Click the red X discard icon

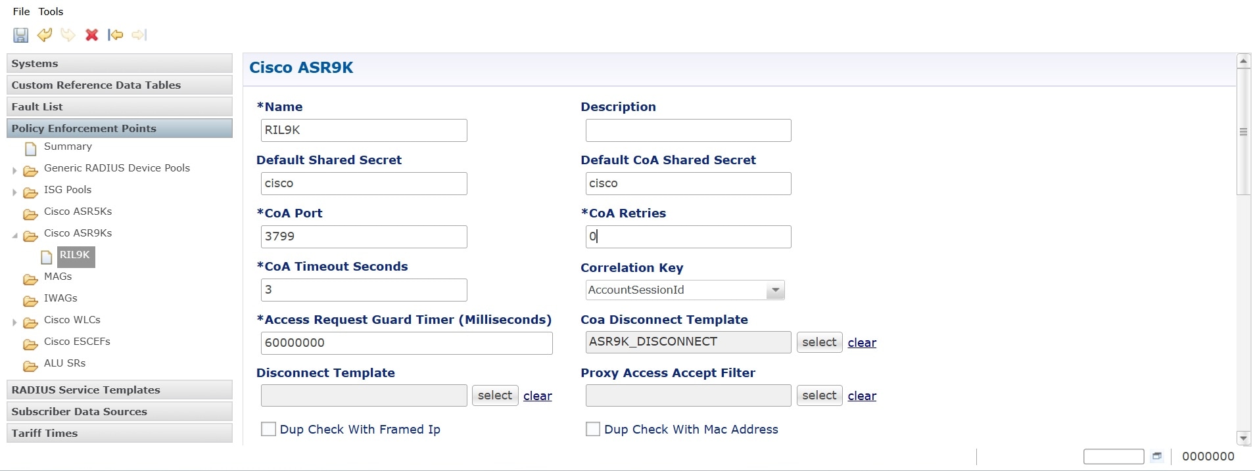[x=92, y=35]
